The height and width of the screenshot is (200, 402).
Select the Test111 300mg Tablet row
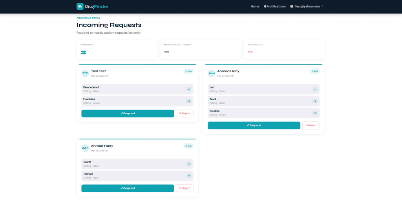pos(137,164)
